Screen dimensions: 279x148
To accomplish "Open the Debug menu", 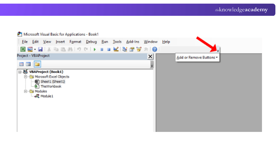I will click(x=91, y=42).
